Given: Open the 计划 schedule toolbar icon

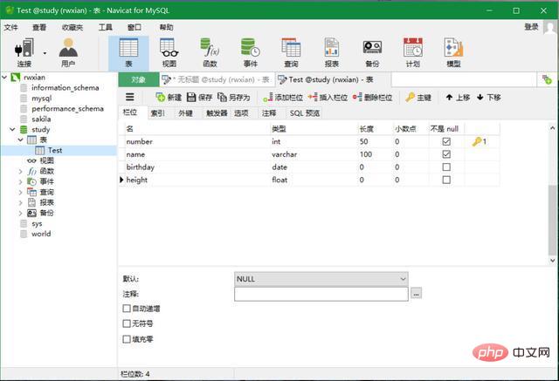Looking at the screenshot, I should [413, 52].
